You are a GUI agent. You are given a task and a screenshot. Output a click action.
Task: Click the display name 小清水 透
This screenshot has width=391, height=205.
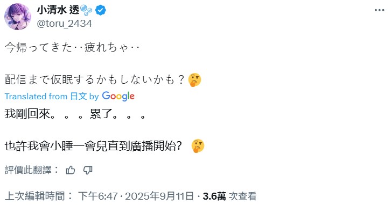(58, 10)
